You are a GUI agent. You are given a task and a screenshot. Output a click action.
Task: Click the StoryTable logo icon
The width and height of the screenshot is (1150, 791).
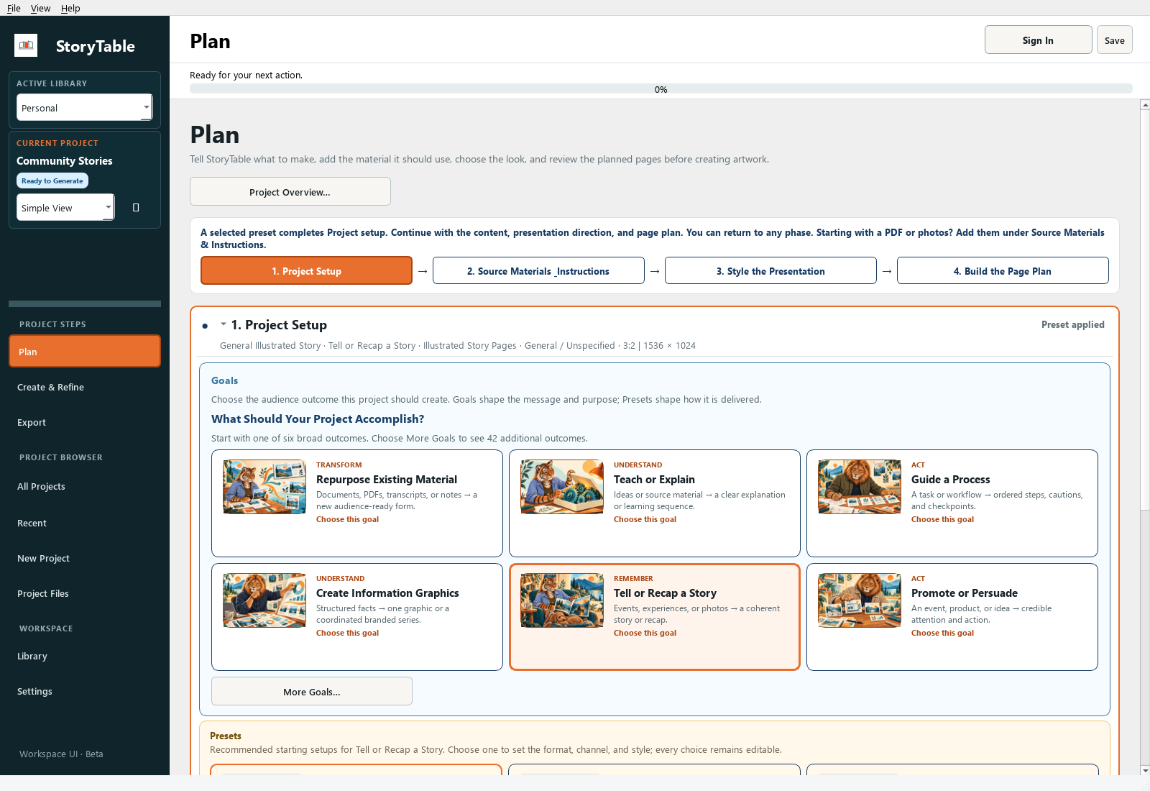pyautogui.click(x=26, y=45)
